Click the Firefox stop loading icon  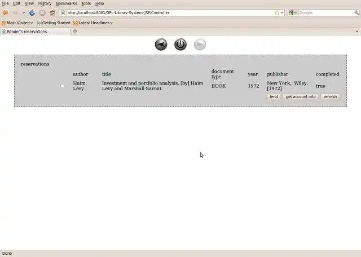point(42,12)
